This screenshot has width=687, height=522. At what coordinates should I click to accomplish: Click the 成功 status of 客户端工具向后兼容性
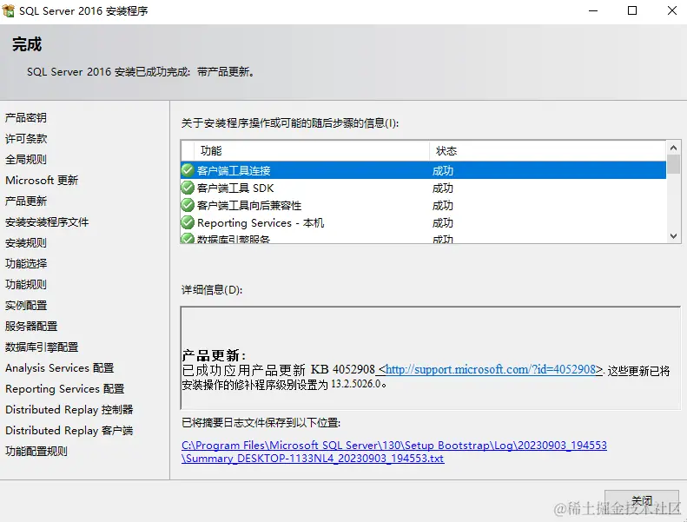point(443,206)
